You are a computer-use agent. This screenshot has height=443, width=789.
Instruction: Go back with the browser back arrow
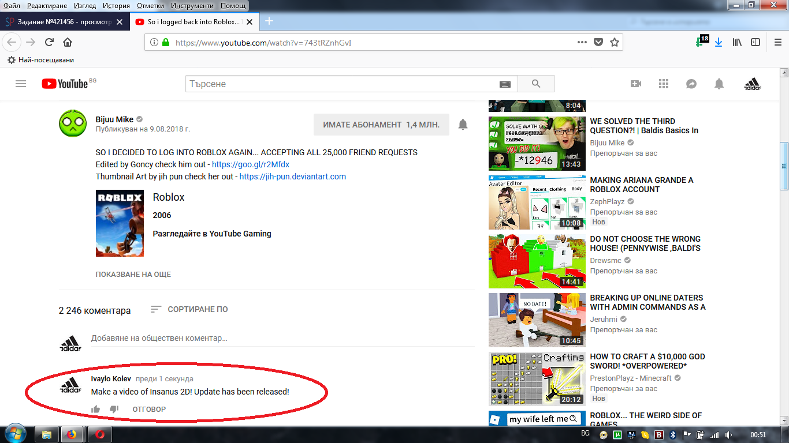13,42
